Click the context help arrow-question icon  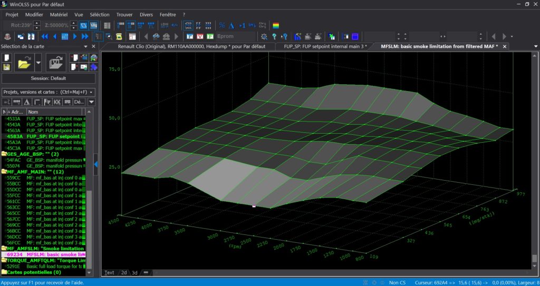click(x=284, y=36)
